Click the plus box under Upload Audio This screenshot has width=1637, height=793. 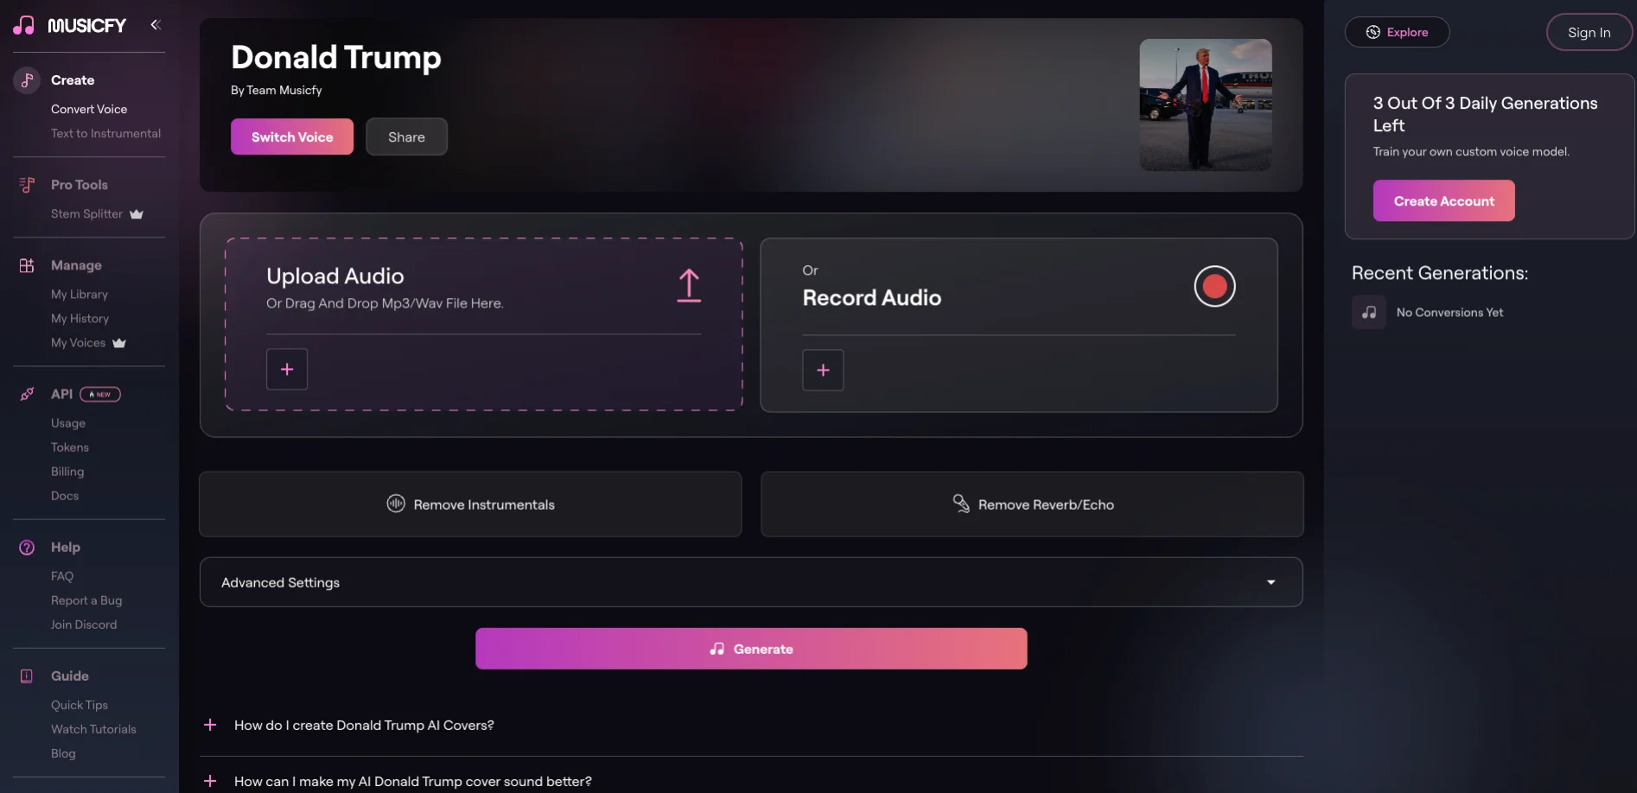(287, 370)
